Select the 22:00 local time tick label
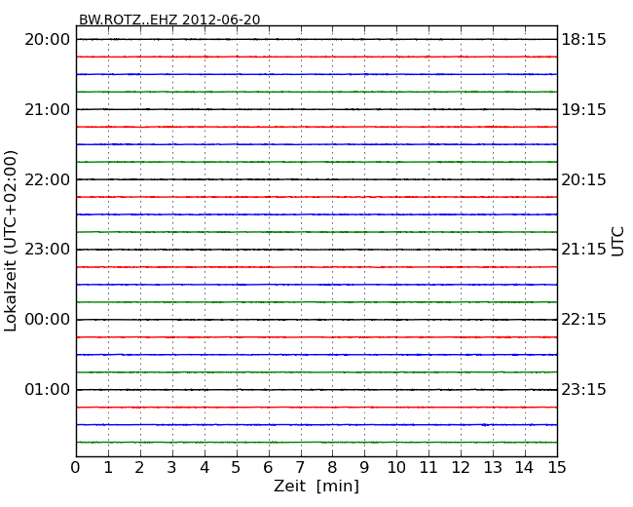Image resolution: width=633 pixels, height=507 pixels. click(47, 179)
